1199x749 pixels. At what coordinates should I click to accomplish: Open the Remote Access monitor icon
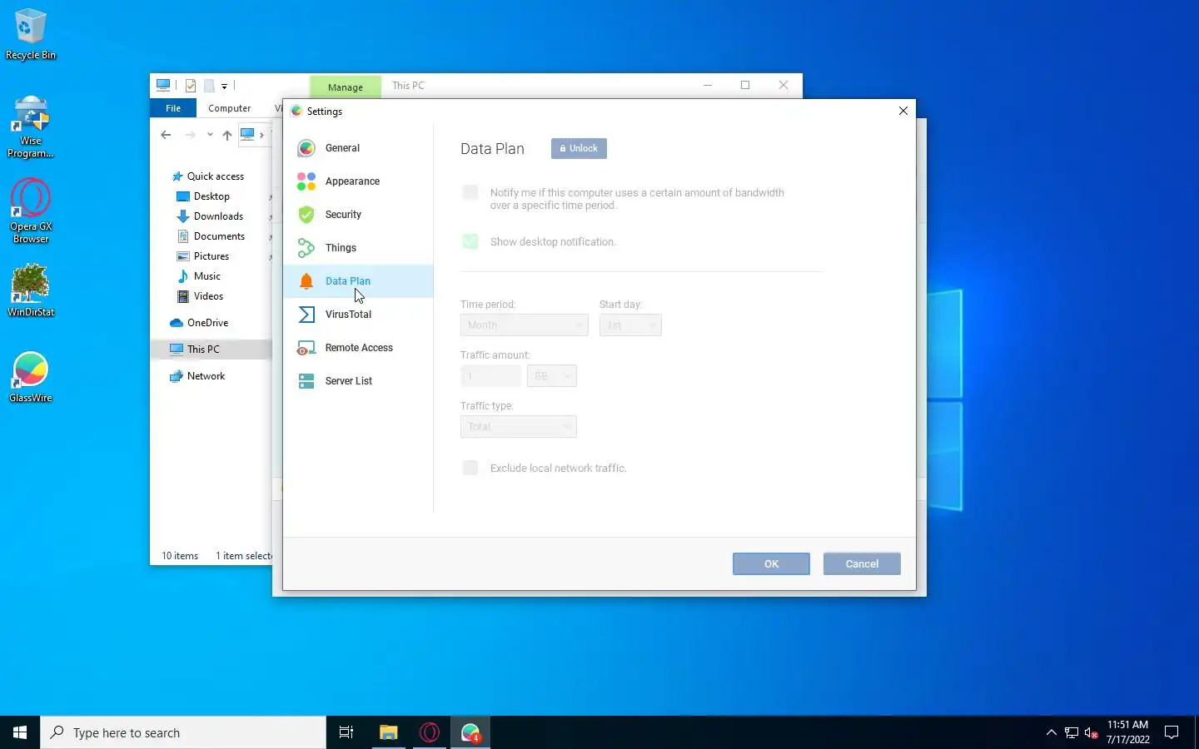pyautogui.click(x=306, y=348)
